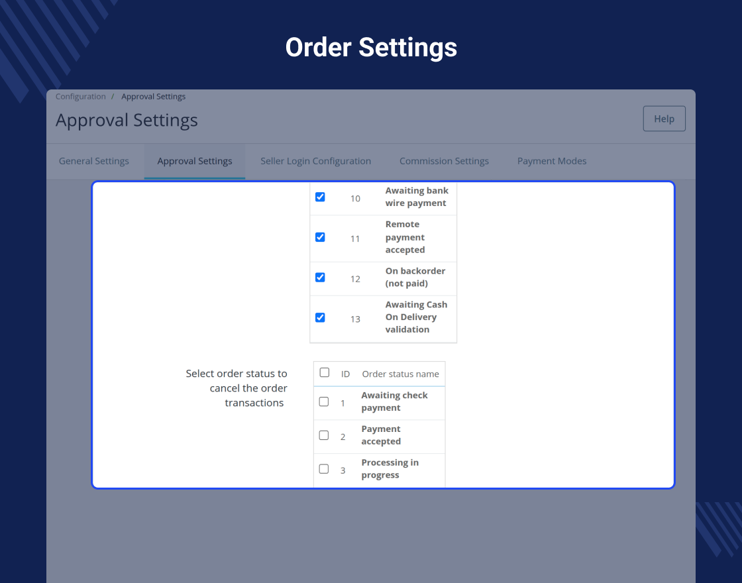742x583 pixels.
Task: Check Payment accepted status checkbox
Action: pos(324,435)
